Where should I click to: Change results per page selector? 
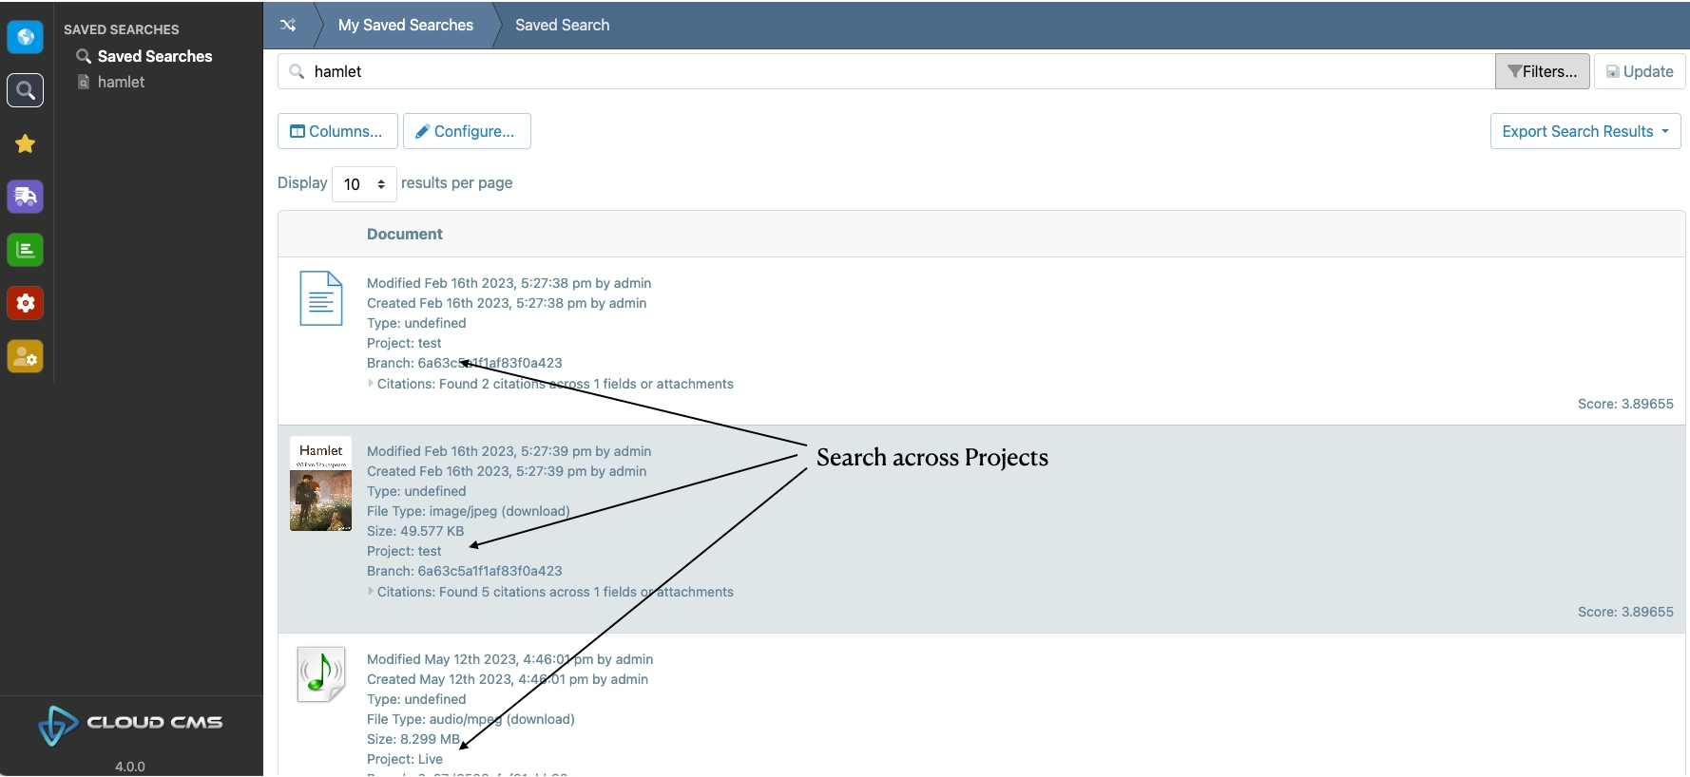364,184
